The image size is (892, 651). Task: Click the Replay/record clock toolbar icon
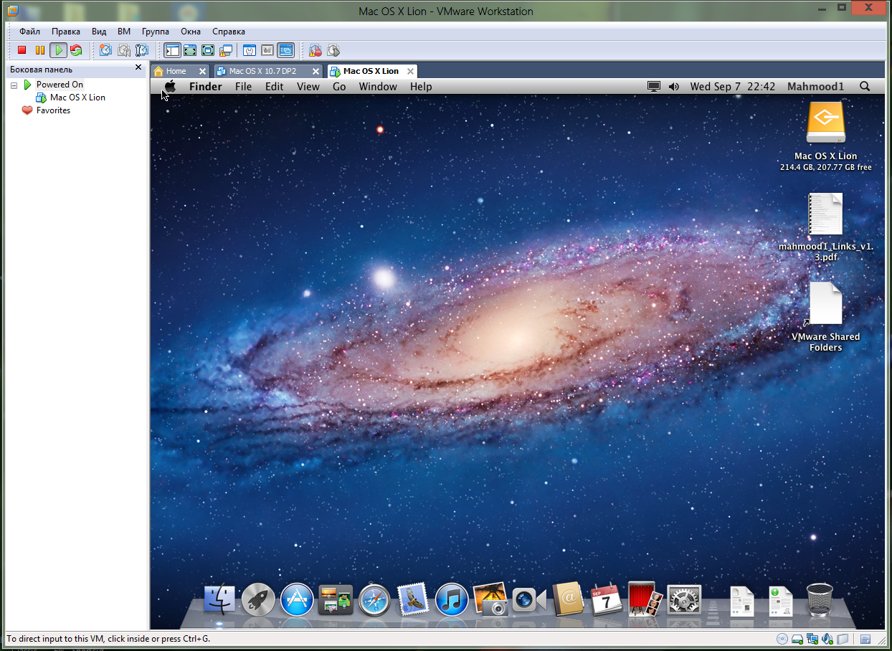pyautogui.click(x=333, y=50)
